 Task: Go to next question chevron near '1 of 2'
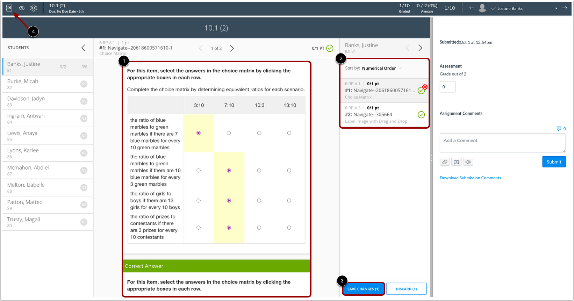232,48
